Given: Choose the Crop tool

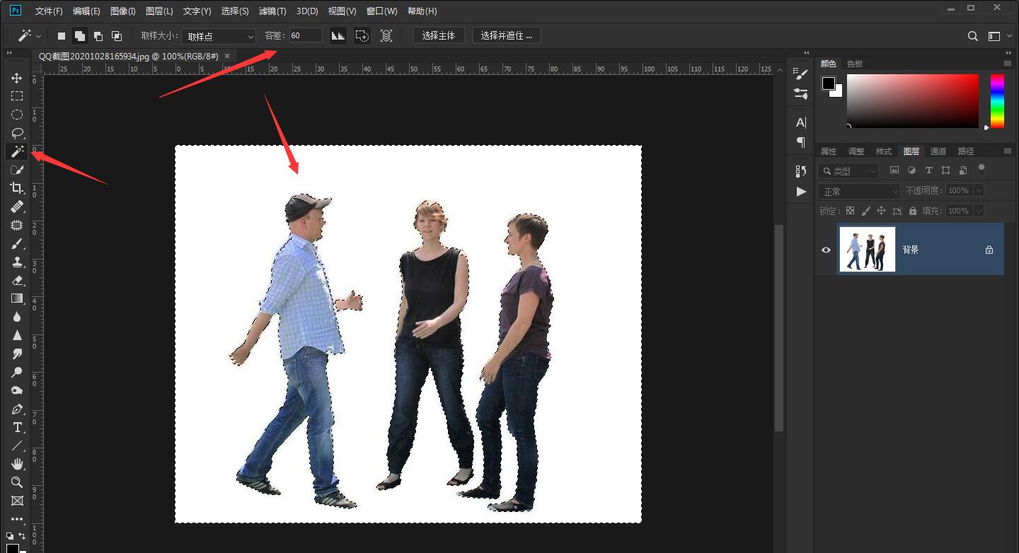Looking at the screenshot, I should tap(17, 188).
